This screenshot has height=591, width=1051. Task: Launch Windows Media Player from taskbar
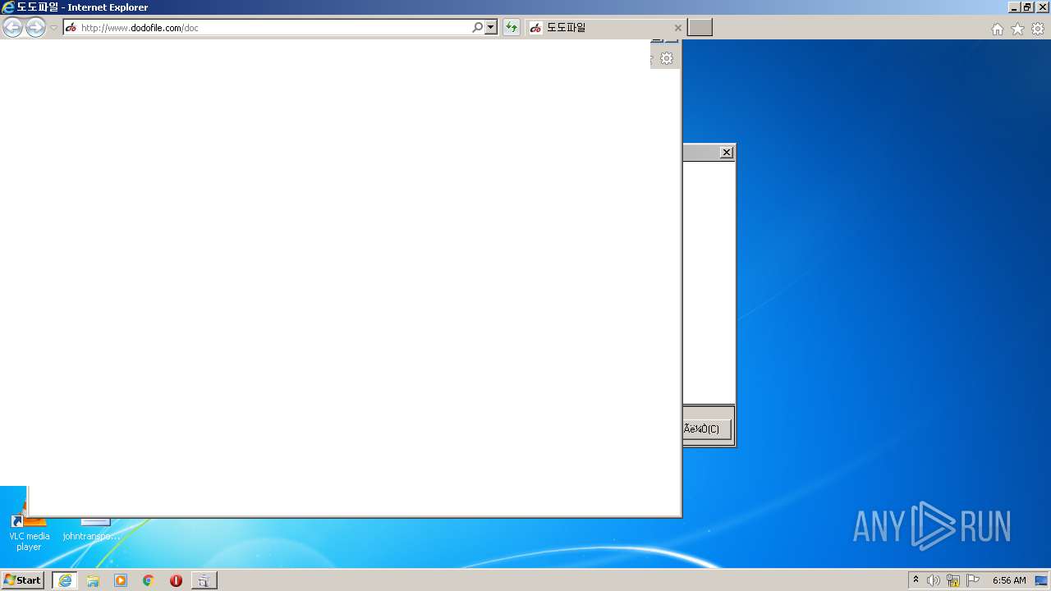coord(121,580)
